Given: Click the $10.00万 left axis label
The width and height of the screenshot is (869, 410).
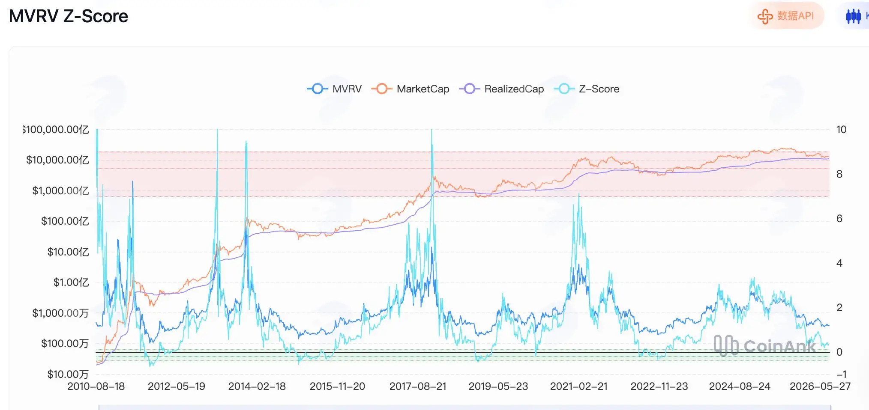Looking at the screenshot, I should (68, 374).
